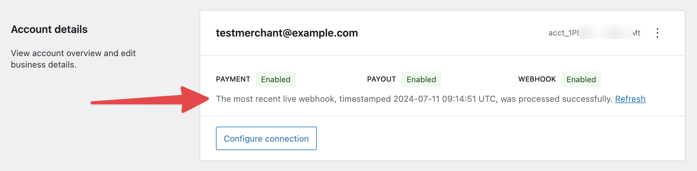Viewport: 697px width, 171px height.
Task: Open the three-dot account options menu
Action: click(x=657, y=33)
